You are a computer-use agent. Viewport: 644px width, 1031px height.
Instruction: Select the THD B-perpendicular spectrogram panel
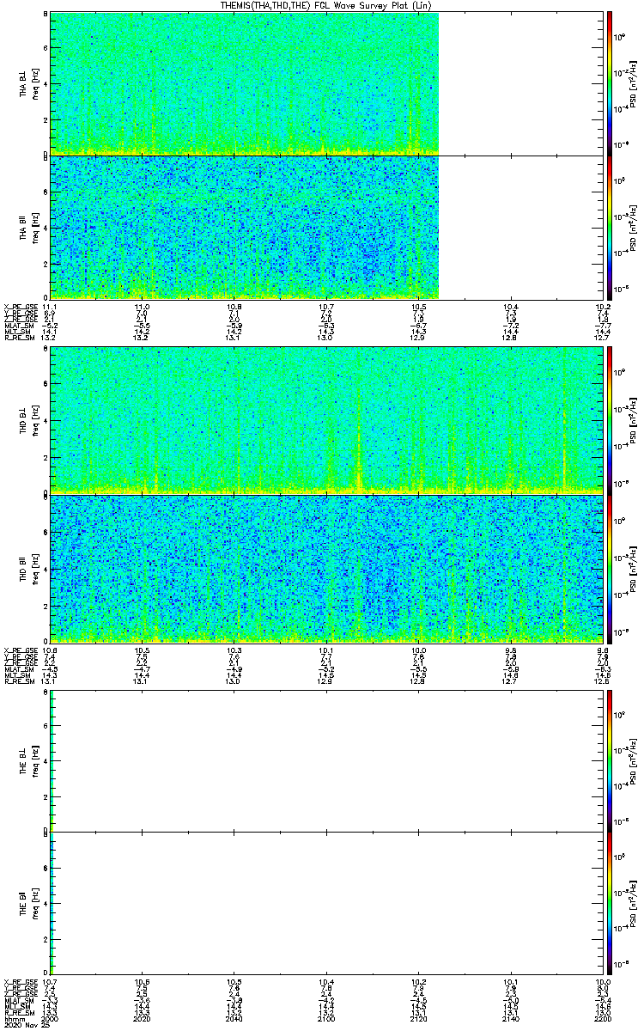[x=326, y=420]
